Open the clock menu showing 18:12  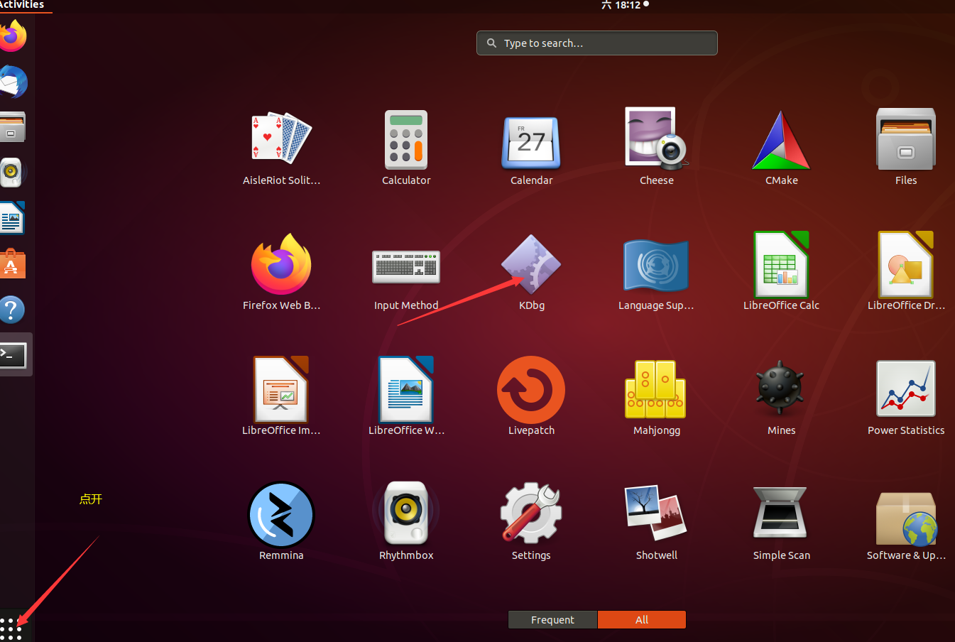[625, 5]
